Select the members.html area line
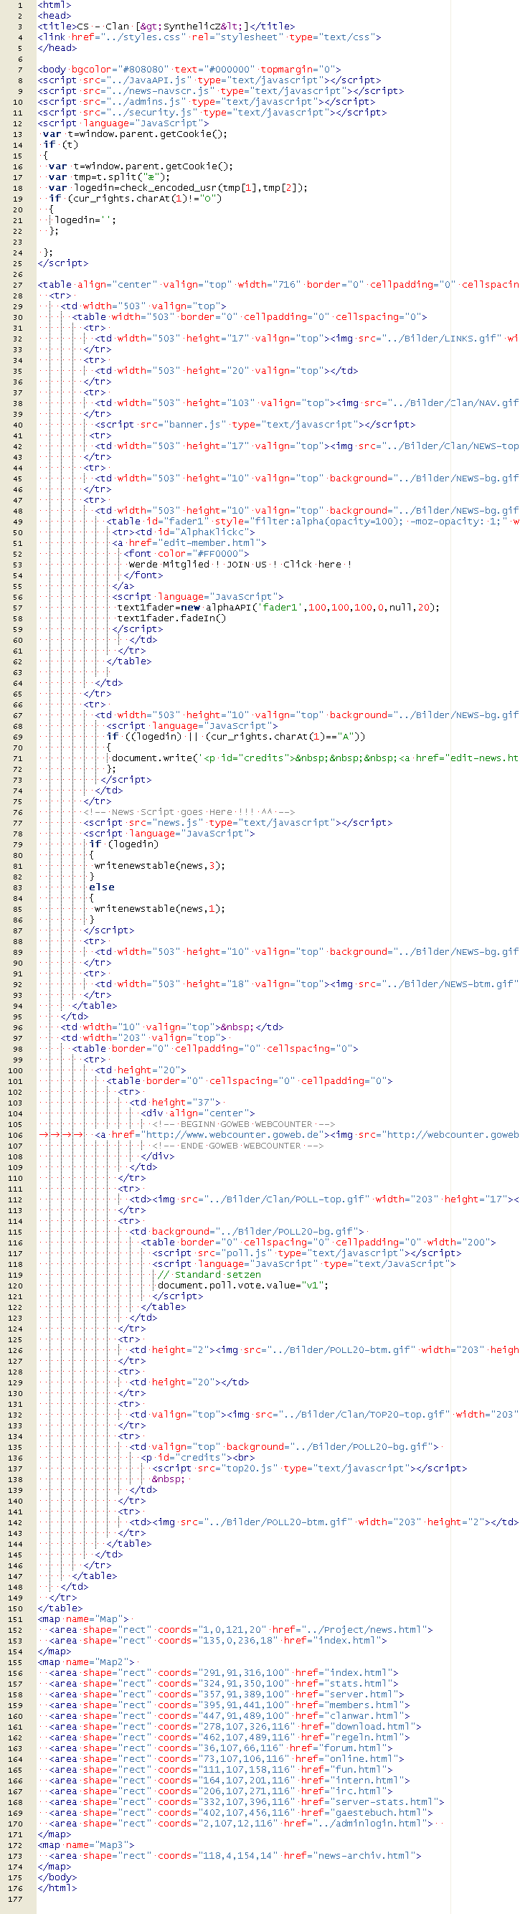This screenshot has width=520, height=1914. 230,1706
